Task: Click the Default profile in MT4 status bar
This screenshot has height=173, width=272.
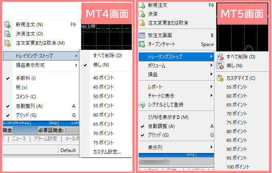Action: click(68, 150)
